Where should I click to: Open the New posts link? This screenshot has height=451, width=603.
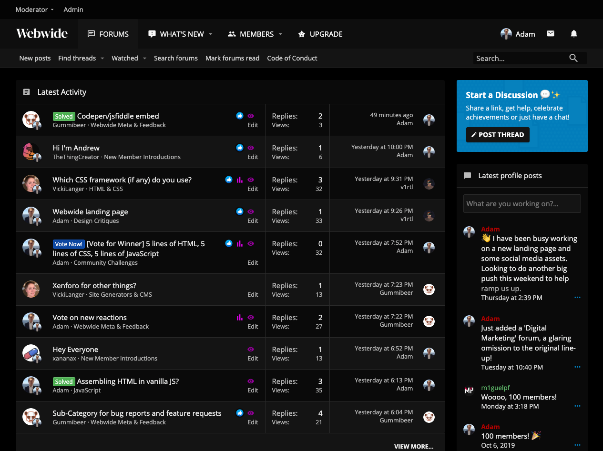coord(35,58)
